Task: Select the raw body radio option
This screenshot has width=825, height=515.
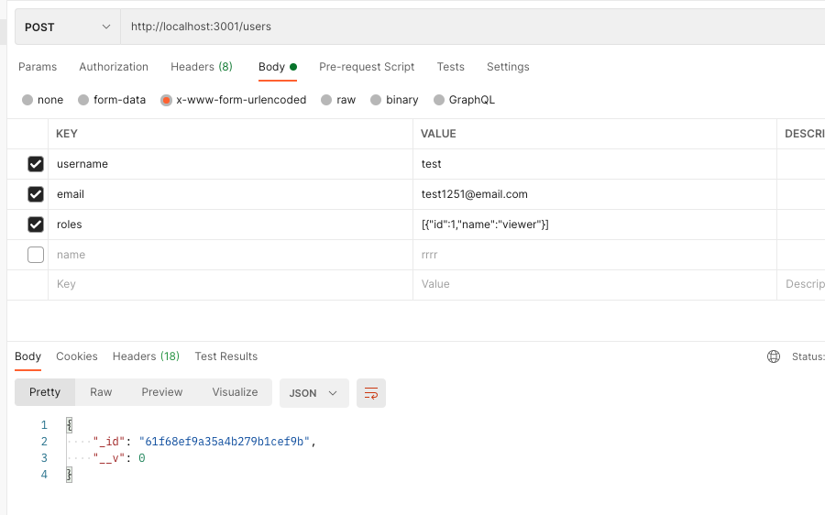Action: [x=326, y=100]
